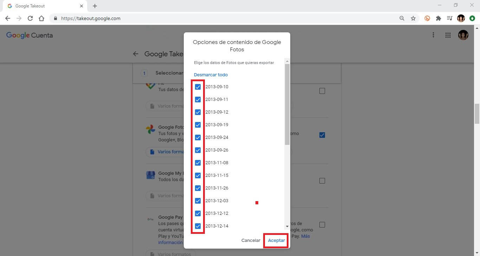Click the dialog list scrollbar thumb
Image resolution: width=480 pixels, height=256 pixels.
(287, 104)
